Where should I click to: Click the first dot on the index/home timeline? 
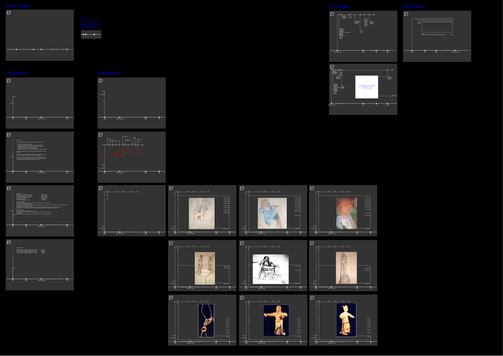pyautogui.click(x=16, y=49)
